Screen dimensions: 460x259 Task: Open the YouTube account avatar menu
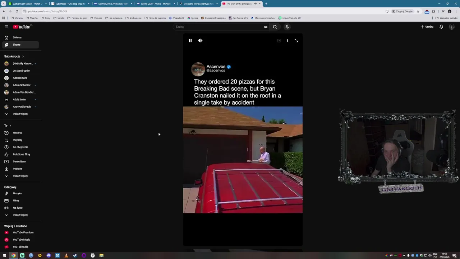[452, 27]
